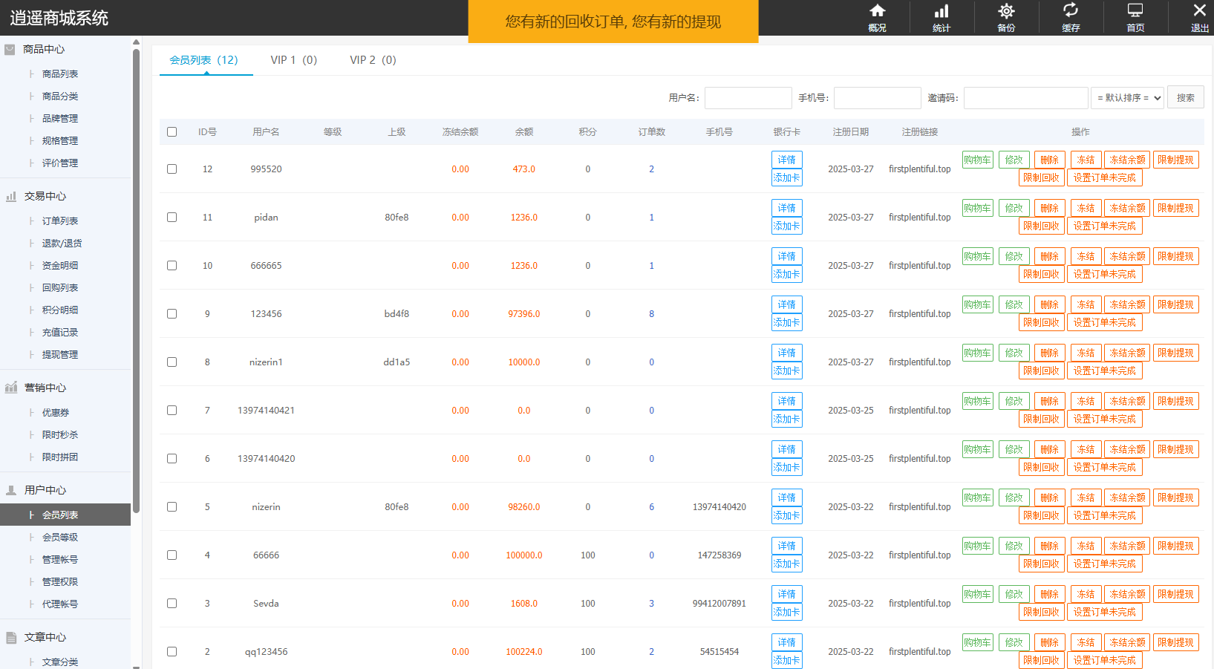
Task: Tick the select-all checkbox in table header
Action: (x=172, y=132)
